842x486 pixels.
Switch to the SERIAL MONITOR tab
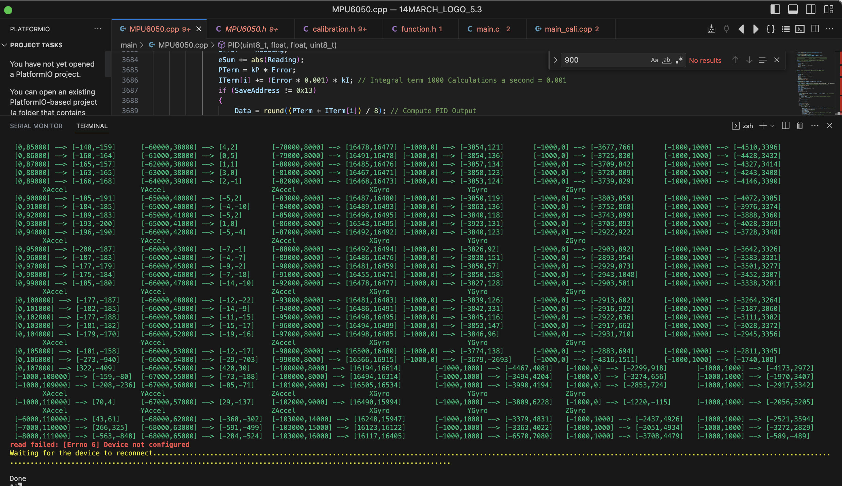pyautogui.click(x=36, y=126)
